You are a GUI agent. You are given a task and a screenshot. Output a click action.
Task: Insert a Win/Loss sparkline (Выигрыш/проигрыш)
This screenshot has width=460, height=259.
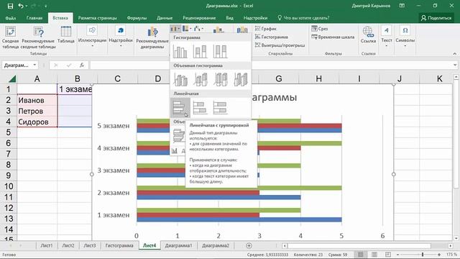tap(280, 45)
